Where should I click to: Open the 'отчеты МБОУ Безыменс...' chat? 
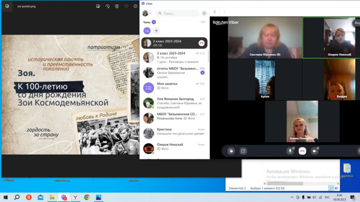[x=174, y=72]
